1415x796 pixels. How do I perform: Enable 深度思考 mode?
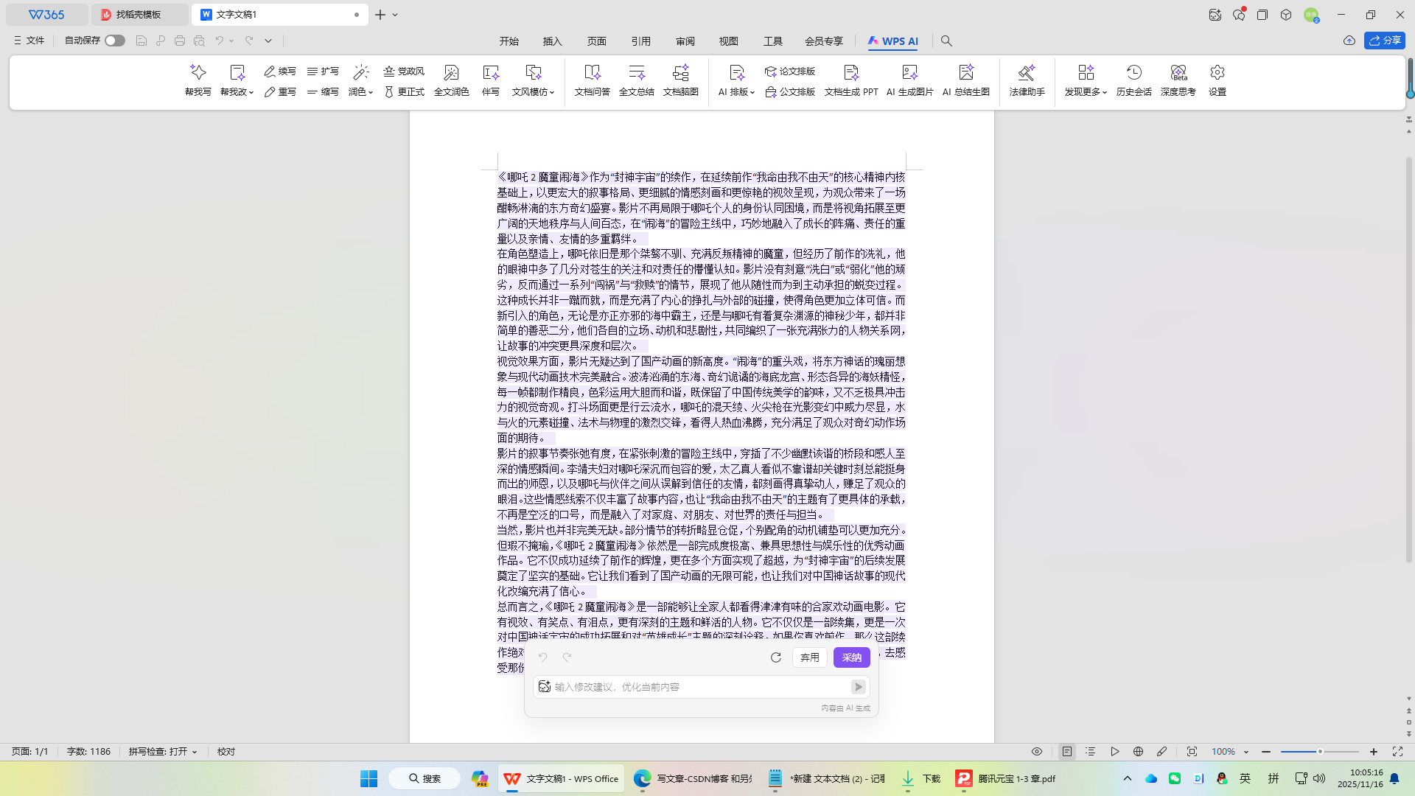pyautogui.click(x=1177, y=81)
